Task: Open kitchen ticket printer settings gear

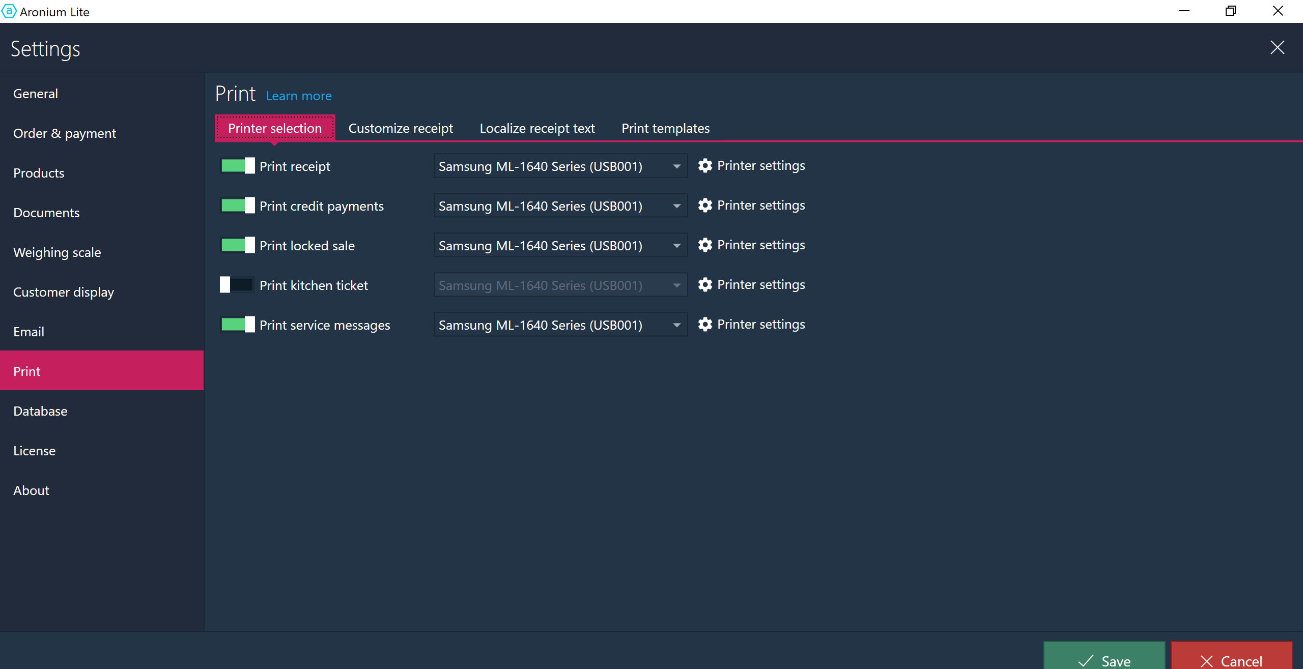Action: click(x=705, y=285)
